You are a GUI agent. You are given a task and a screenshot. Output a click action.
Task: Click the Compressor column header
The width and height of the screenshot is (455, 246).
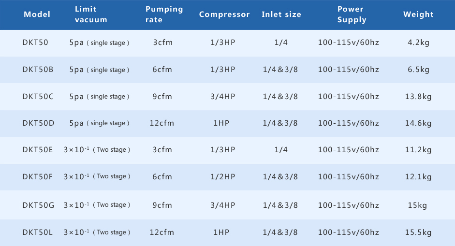tap(224, 14)
